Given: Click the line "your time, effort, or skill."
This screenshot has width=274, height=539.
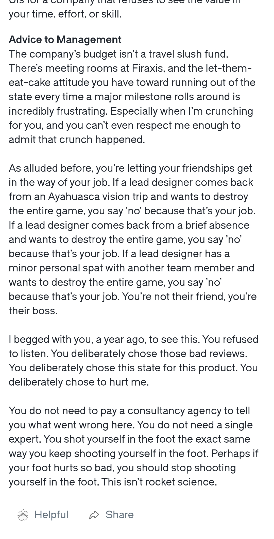Looking at the screenshot, I should [65, 14].
